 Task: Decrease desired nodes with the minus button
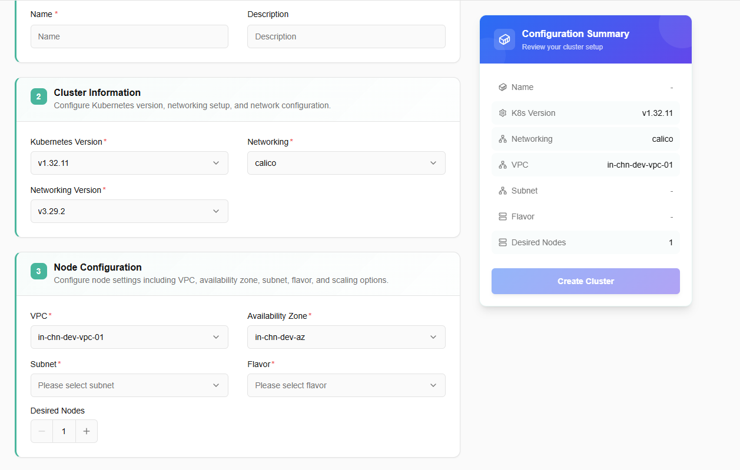42,431
